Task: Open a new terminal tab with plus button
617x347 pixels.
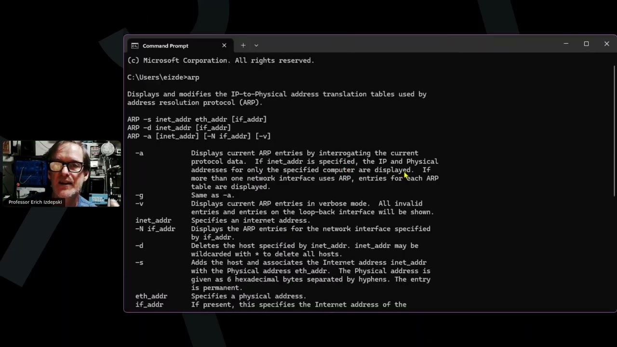Action: click(x=243, y=45)
